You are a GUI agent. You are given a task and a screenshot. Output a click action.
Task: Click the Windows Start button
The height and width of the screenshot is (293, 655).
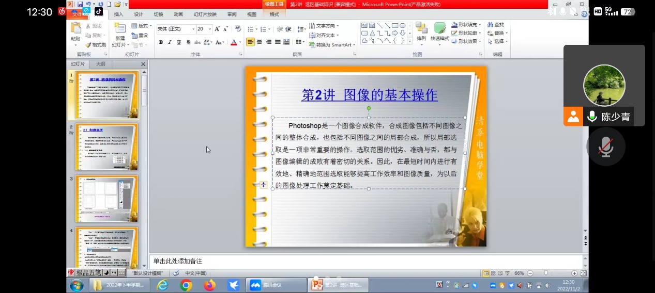pyautogui.click(x=77, y=285)
